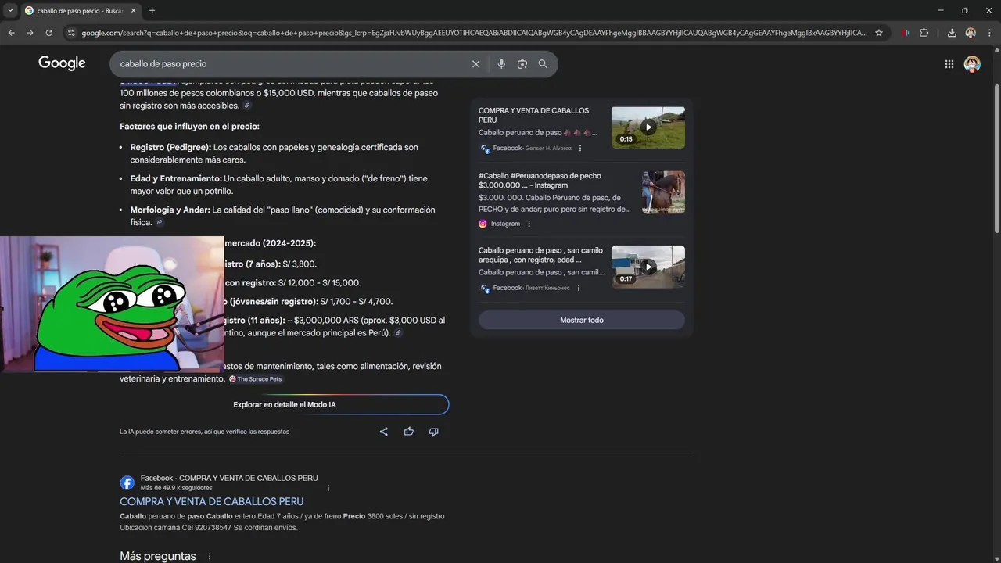1001x563 pixels.
Task: Open the source link icon after 'son más accesibles'
Action: [247, 106]
